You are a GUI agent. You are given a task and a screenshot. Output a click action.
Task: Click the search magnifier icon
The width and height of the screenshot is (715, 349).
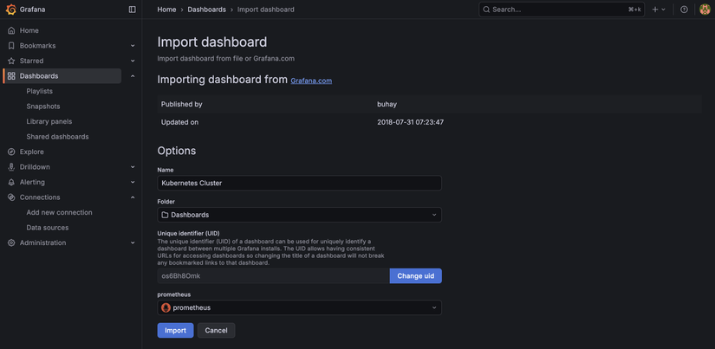tap(486, 10)
